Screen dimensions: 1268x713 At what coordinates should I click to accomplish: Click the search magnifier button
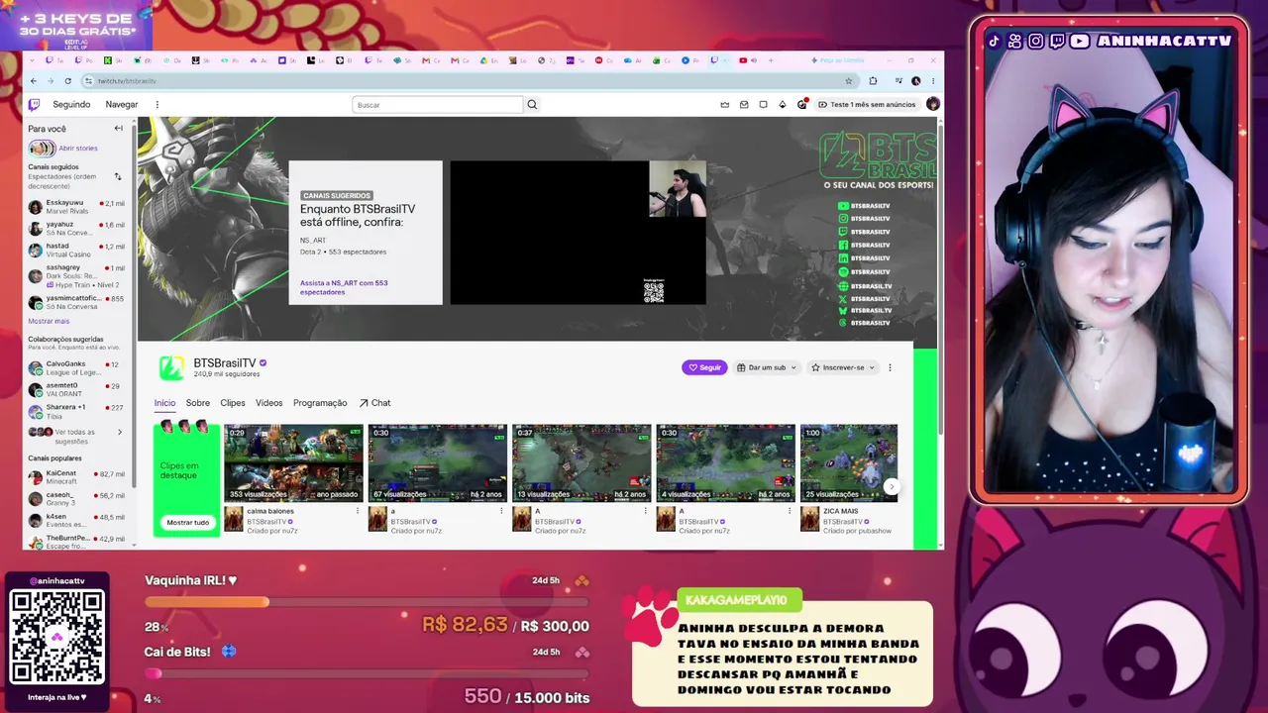tap(532, 104)
